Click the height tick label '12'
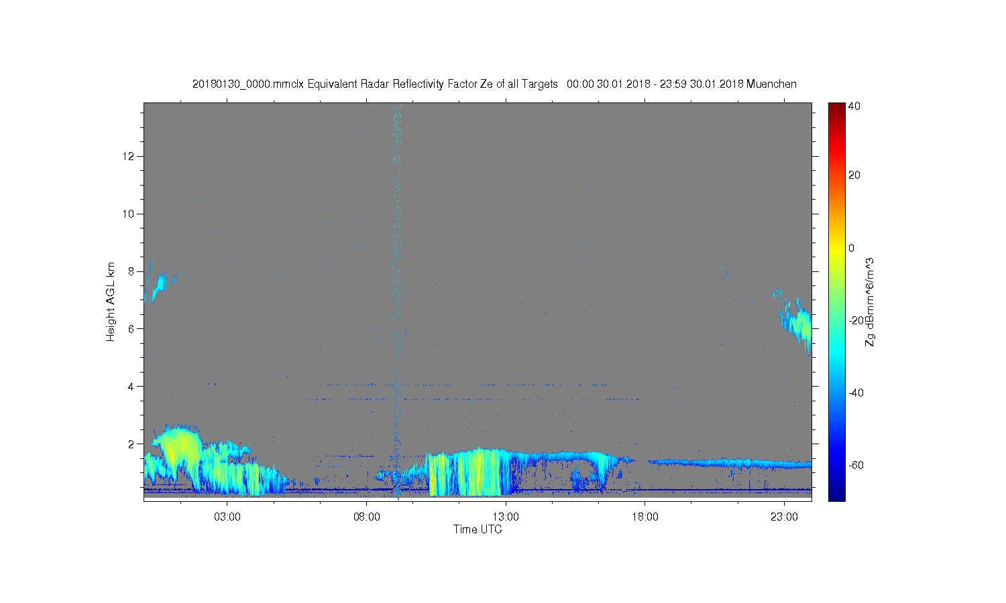1006x603 pixels. [129, 156]
